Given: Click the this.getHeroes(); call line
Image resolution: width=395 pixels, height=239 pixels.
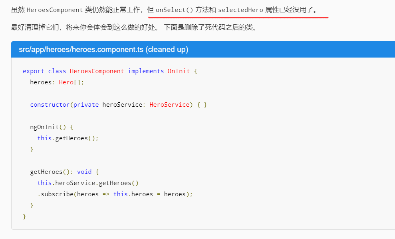Looking at the screenshot, I should [x=68, y=138].
